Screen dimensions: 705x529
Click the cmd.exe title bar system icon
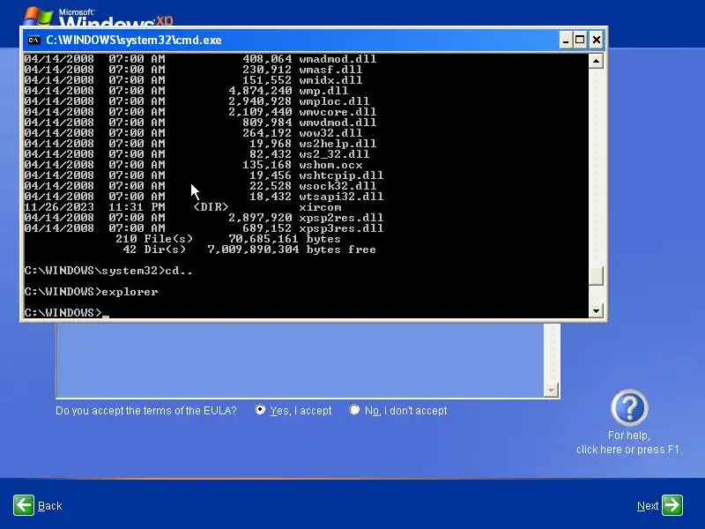pos(33,40)
